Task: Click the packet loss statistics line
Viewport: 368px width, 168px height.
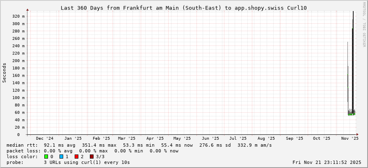Action: point(93,151)
